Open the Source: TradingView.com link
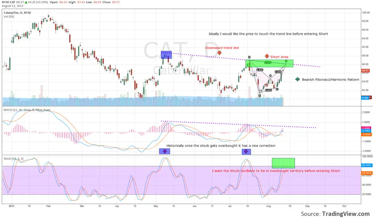 pos(335,214)
